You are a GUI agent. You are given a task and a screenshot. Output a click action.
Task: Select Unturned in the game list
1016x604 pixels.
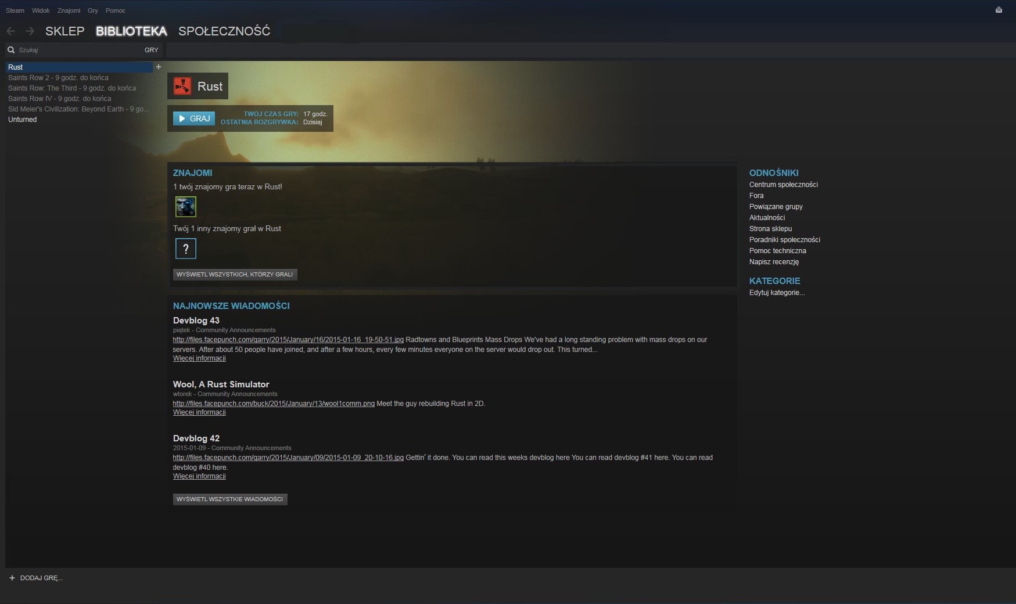pos(80,120)
